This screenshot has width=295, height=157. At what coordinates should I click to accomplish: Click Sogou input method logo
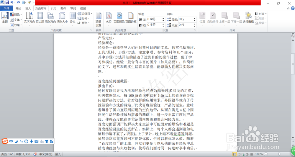[x=5, y=141]
